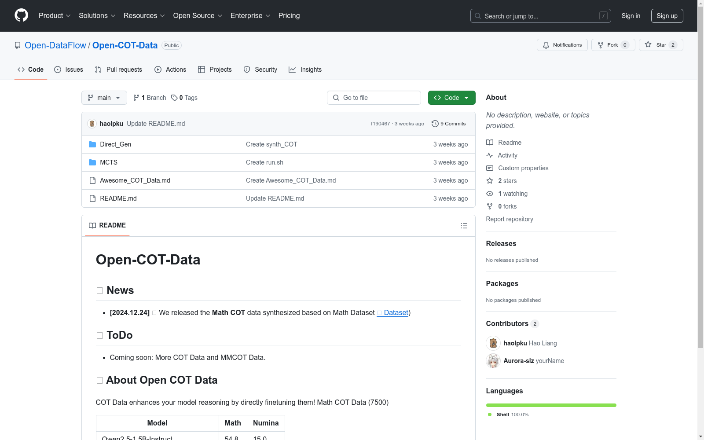Open the Resources dropdown
The image size is (704, 440).
pos(144,16)
